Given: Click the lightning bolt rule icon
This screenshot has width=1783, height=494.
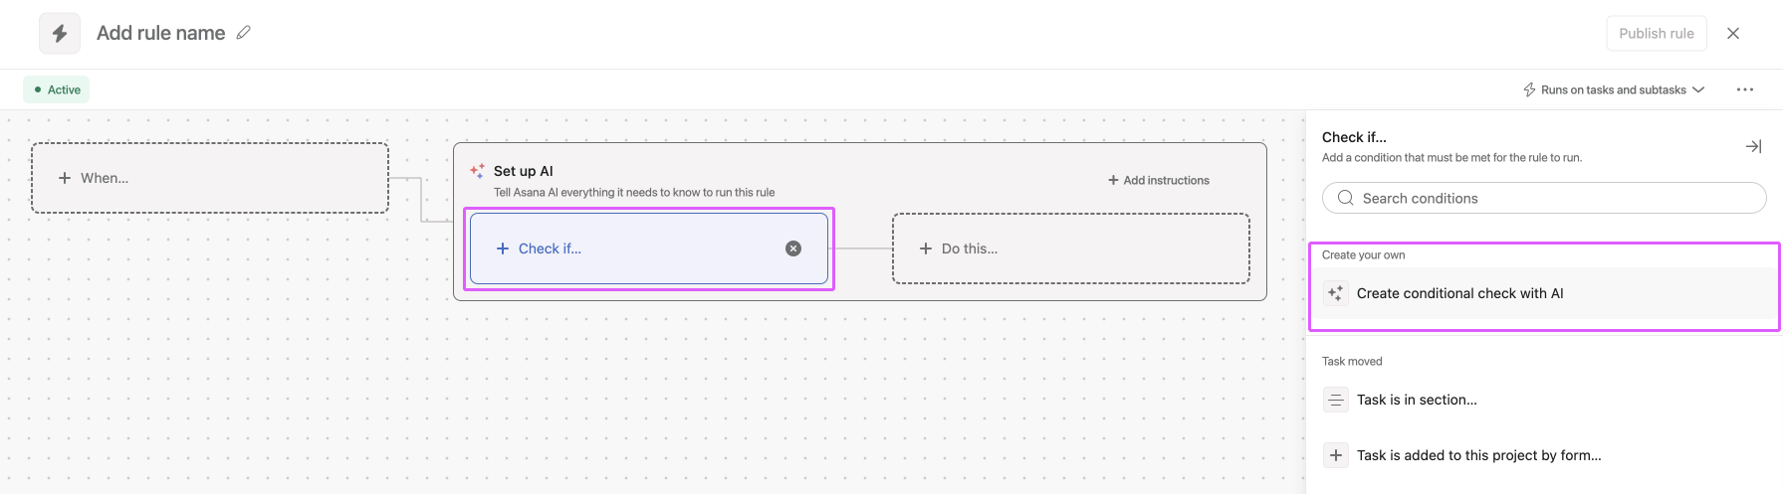Looking at the screenshot, I should (x=60, y=34).
